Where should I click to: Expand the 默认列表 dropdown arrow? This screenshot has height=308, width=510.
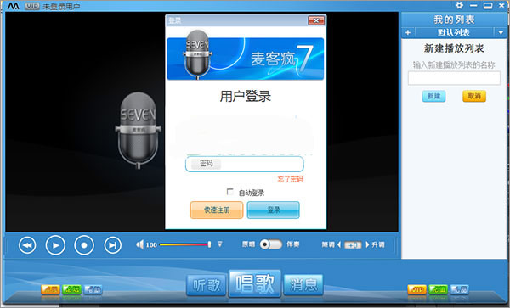coord(501,32)
